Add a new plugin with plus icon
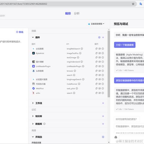Image resolution: width=144 pixels, height=144 pixels. pos(103,37)
